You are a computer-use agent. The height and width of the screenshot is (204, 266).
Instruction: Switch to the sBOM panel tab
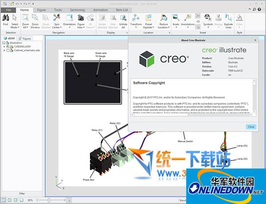(x=9, y=38)
